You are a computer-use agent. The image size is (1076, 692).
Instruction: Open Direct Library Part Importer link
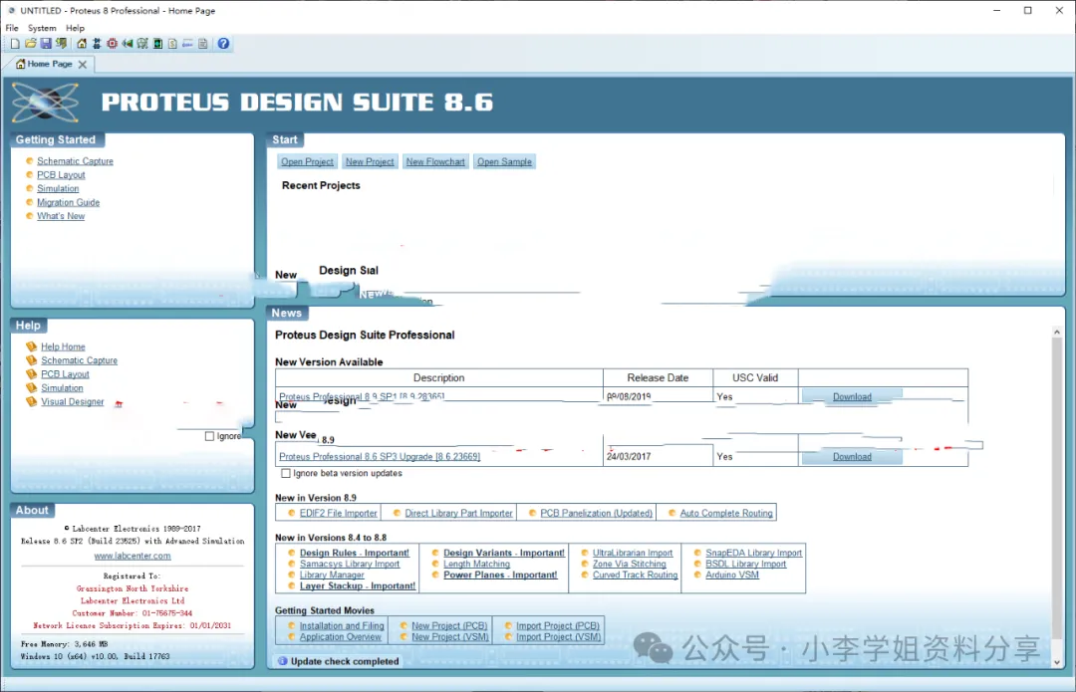[458, 513]
